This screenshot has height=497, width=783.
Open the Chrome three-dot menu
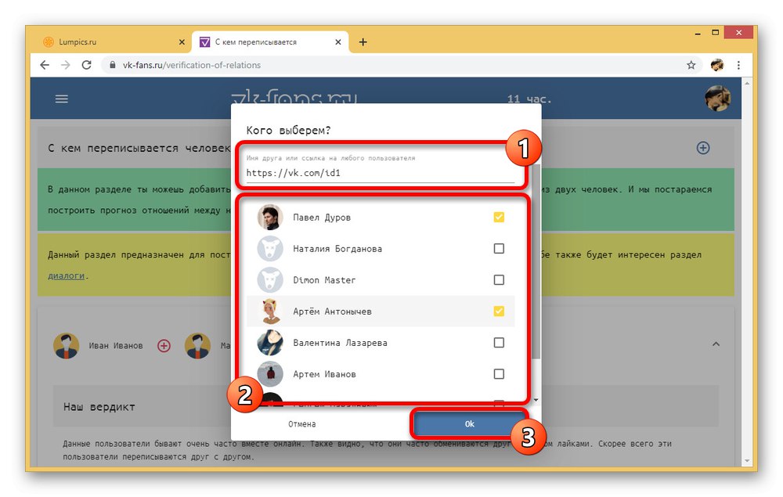(x=738, y=65)
